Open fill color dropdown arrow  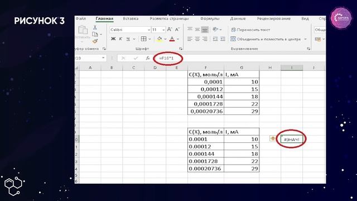[x=165, y=39]
